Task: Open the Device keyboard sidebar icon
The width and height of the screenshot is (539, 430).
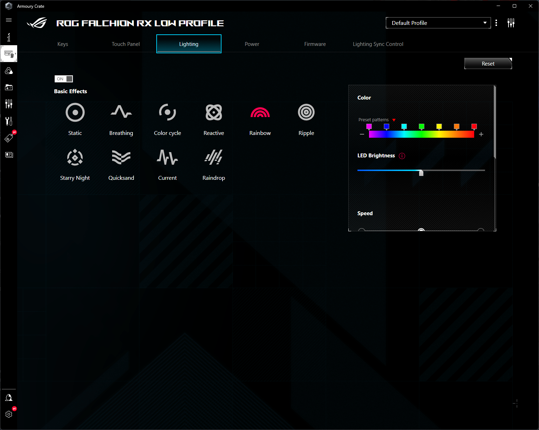Action: [9, 54]
